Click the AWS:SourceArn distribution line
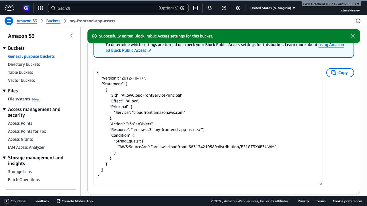This screenshot has width=367, height=206. (x=197, y=147)
